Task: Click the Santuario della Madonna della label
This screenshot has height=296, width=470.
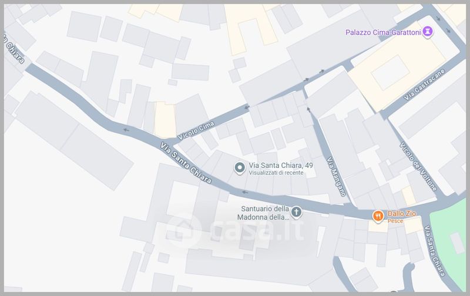Action: (263, 213)
